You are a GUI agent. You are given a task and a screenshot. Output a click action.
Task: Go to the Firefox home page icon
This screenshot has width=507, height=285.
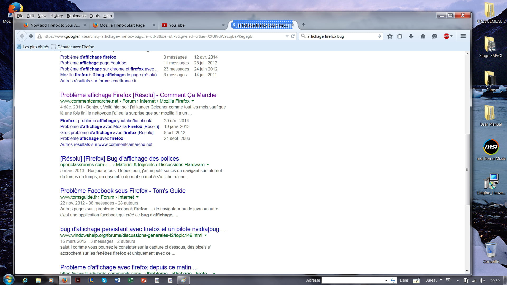coord(423,36)
